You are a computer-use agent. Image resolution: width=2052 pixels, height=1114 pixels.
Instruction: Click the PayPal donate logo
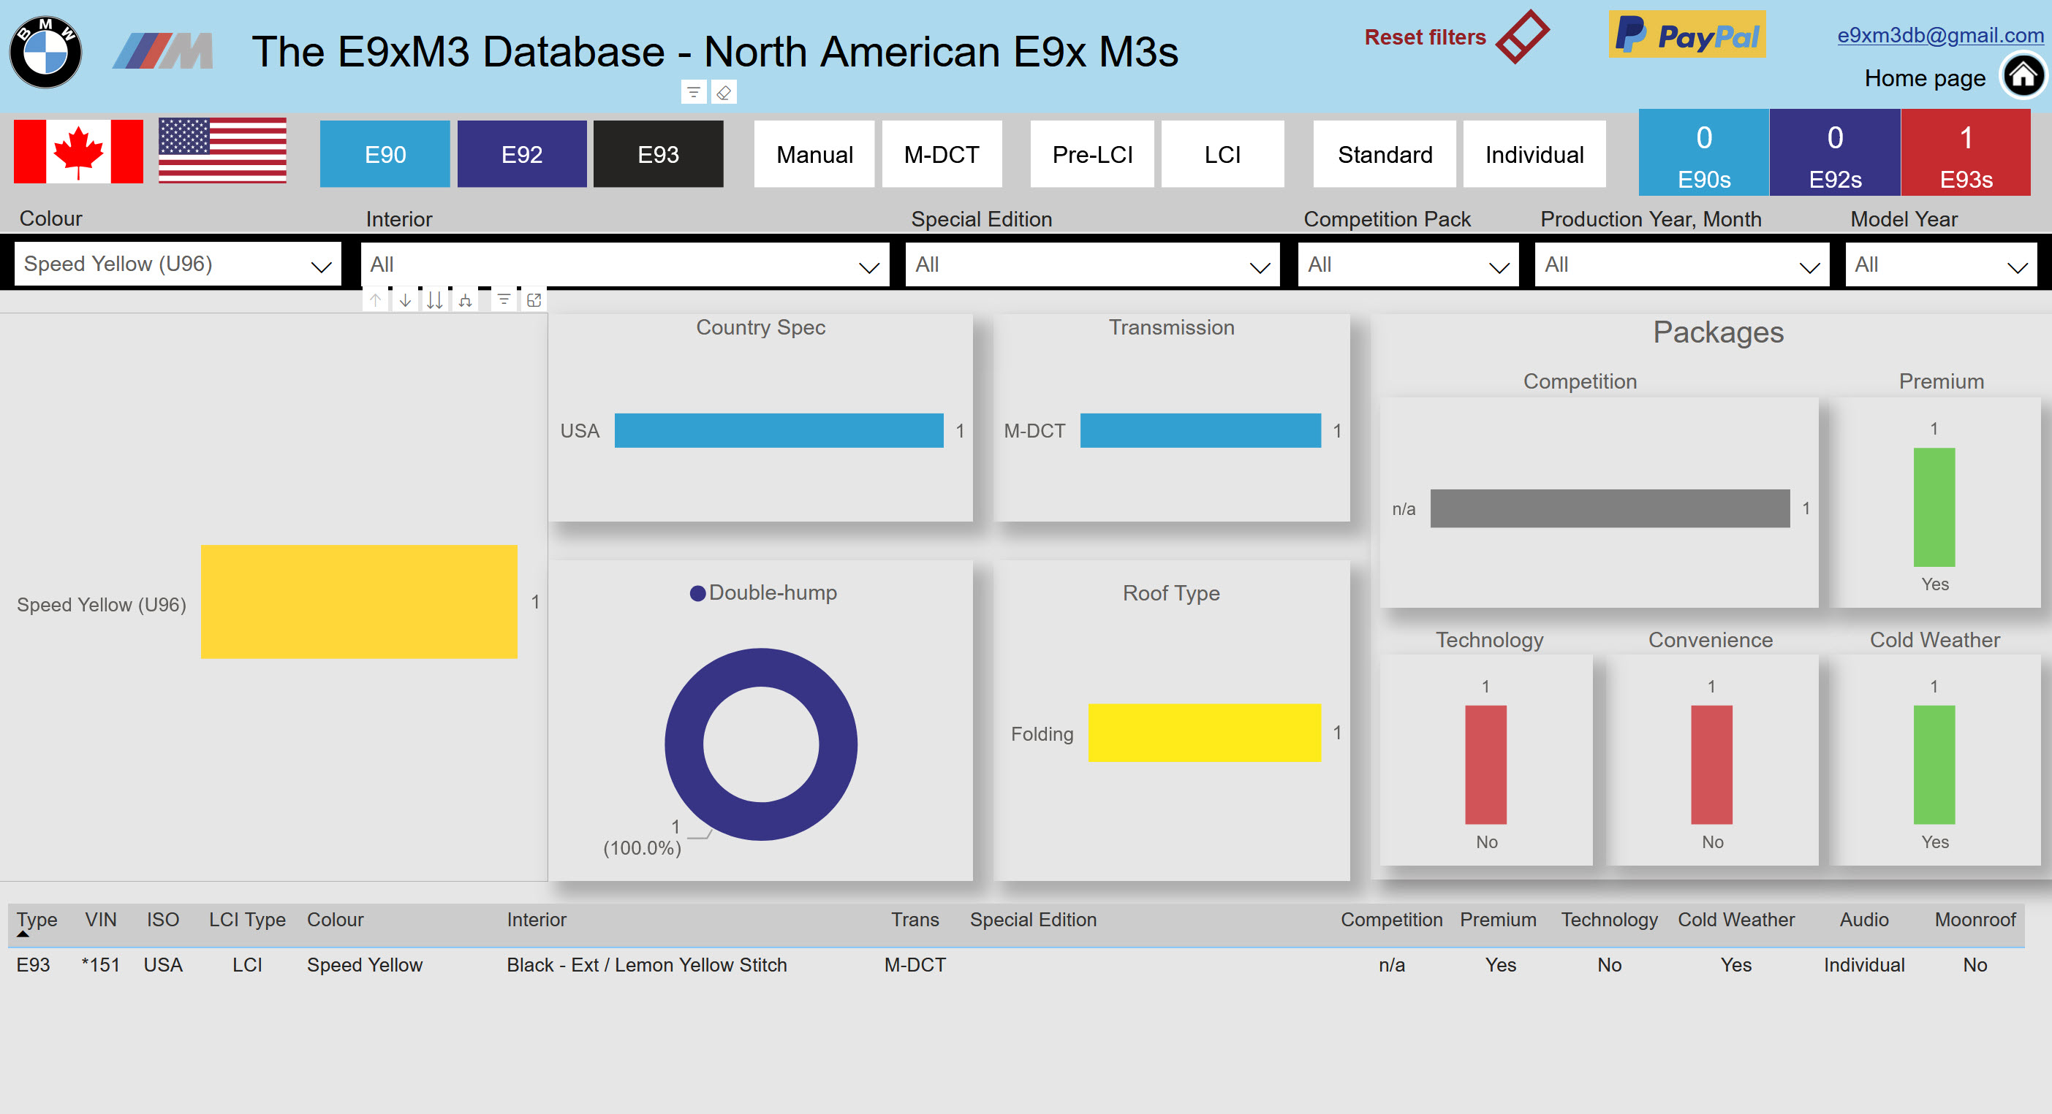(1686, 34)
